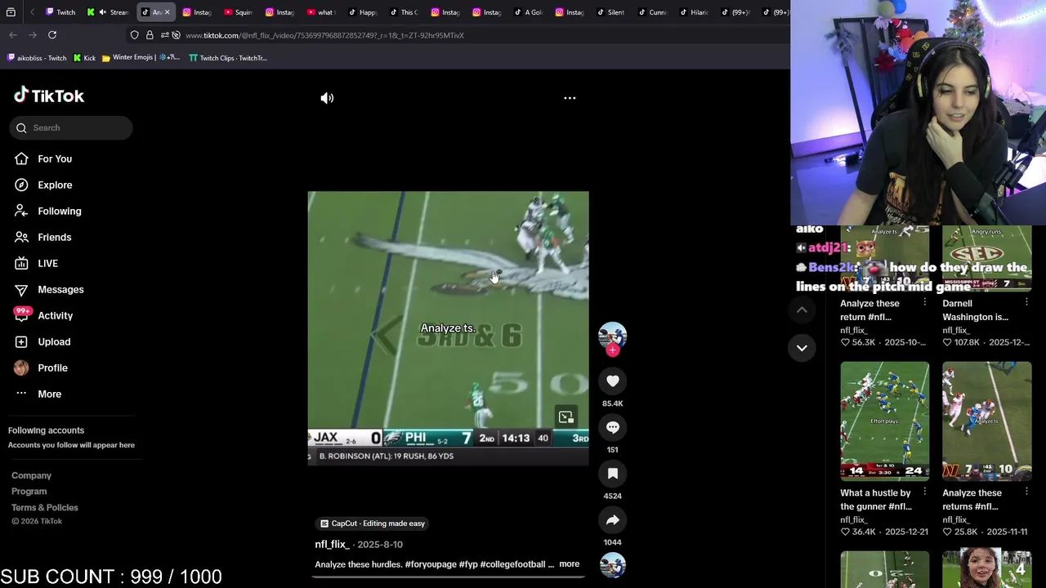Viewport: 1046px width, 588px height.
Task: Expand the More sidebar menu
Action: coord(49,394)
